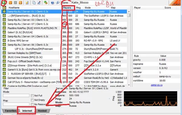The width and height of the screenshot is (182, 115).
Task: Click lock icon of Samp-Rp.Ru Server: 06
Action: (4, 45)
